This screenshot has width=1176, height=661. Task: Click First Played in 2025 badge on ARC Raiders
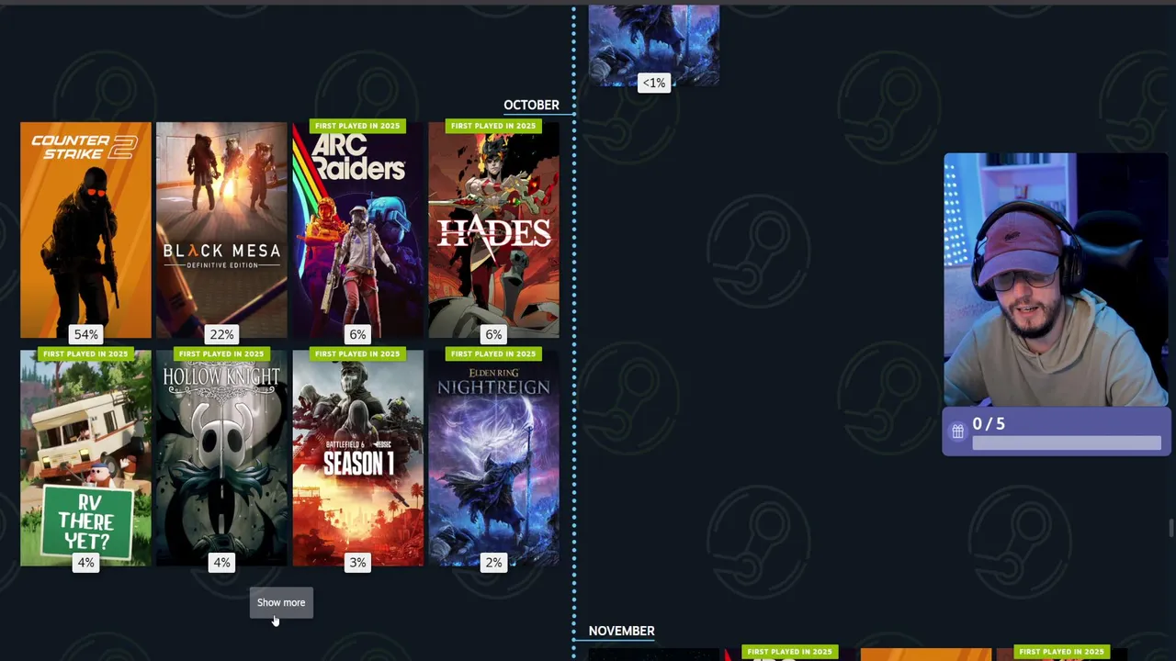pyautogui.click(x=357, y=126)
